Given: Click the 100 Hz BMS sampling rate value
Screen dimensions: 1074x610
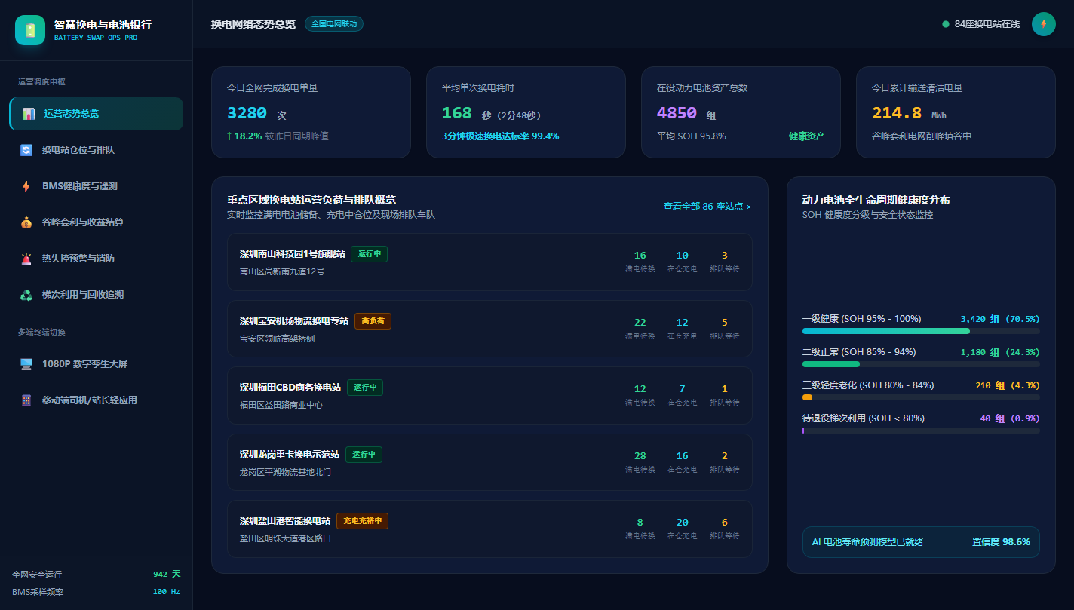Looking at the screenshot, I should coord(167,592).
